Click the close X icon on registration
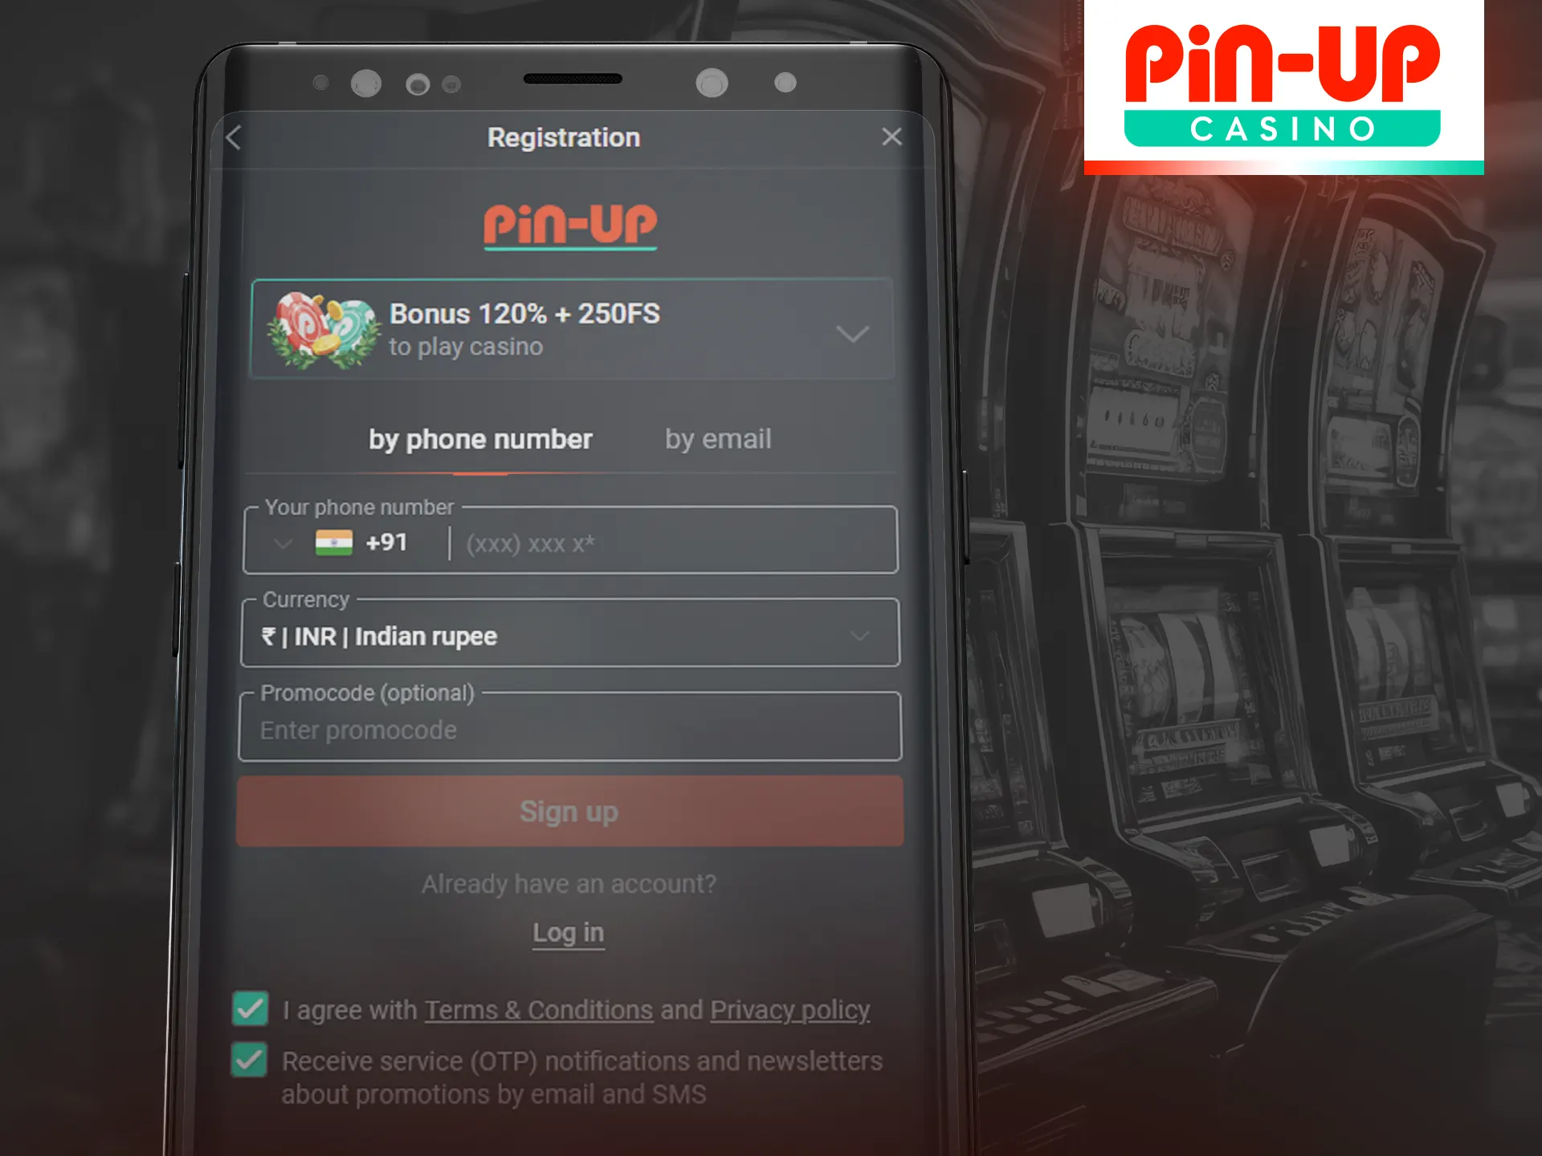1542x1156 pixels. click(892, 136)
